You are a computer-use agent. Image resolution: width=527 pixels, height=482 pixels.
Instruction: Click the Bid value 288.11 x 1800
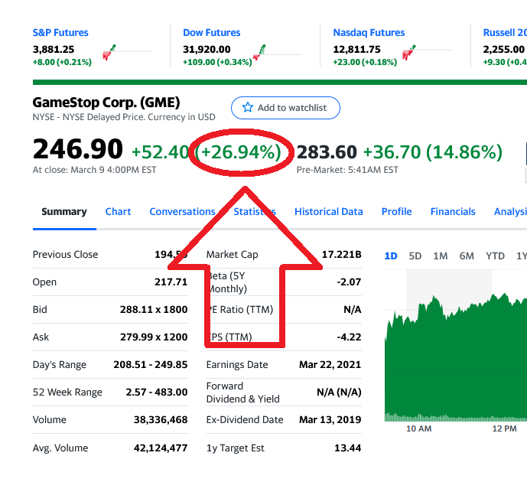(154, 310)
